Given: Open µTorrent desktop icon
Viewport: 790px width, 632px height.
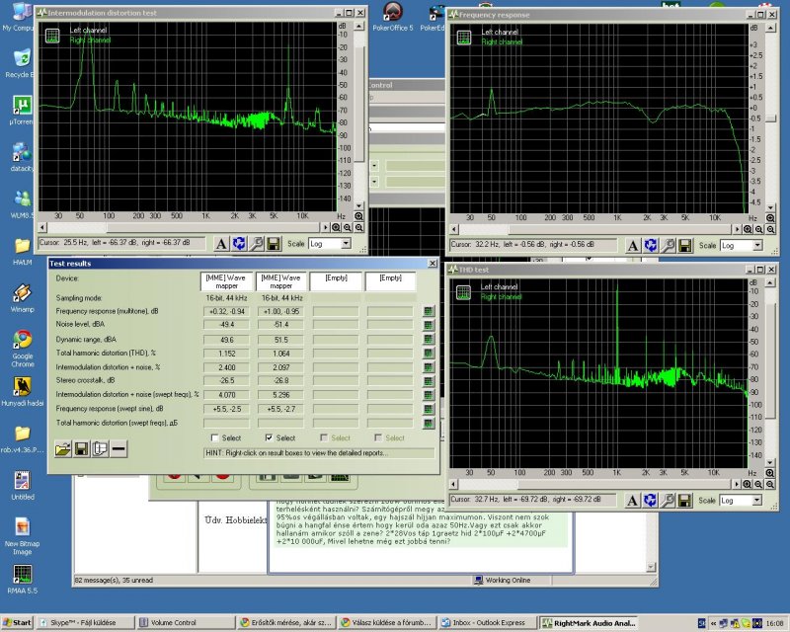Looking at the screenshot, I should pyautogui.click(x=22, y=111).
